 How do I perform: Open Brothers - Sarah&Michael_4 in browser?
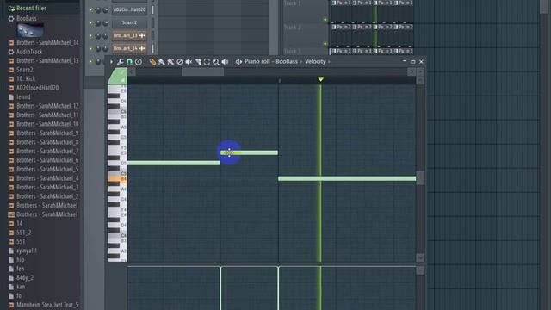[x=47, y=178]
